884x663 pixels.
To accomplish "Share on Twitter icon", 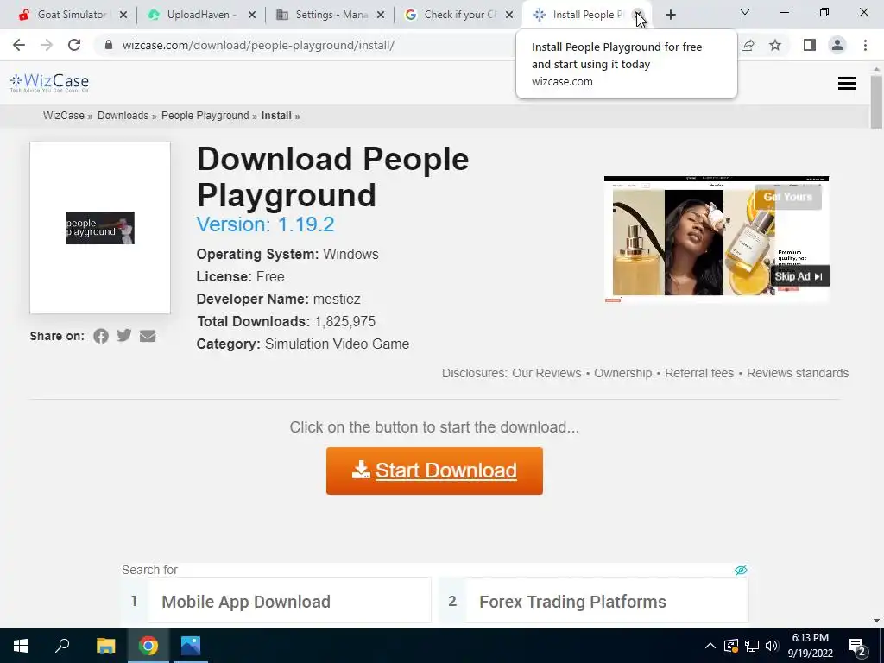I will pyautogui.click(x=124, y=336).
